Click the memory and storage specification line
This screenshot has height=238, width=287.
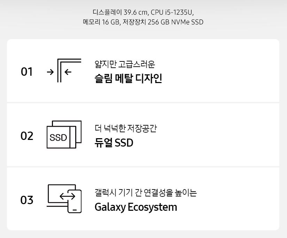[x=143, y=22]
